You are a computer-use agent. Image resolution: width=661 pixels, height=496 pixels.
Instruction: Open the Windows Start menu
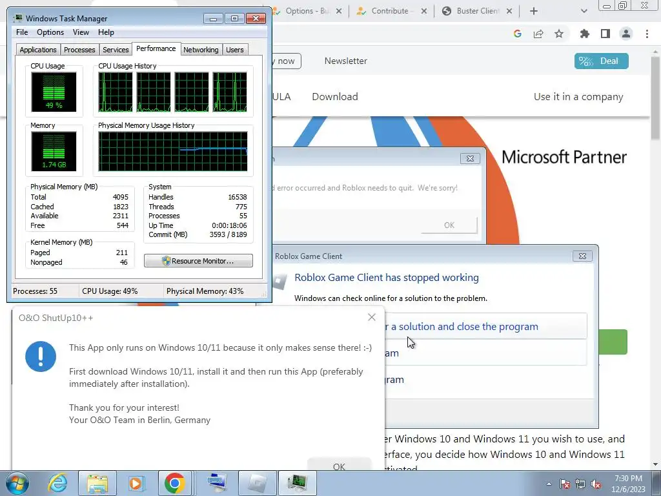coord(17,483)
